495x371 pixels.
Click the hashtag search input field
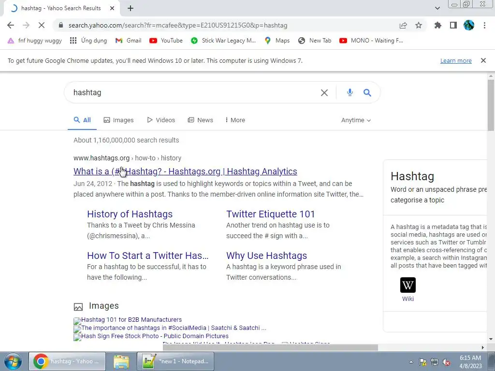tap(192, 92)
